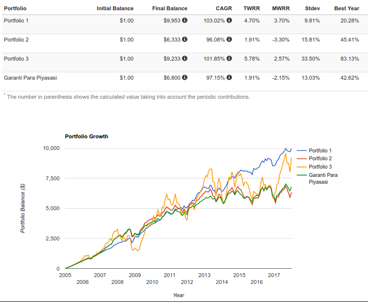Click info icon beside 97.15% CAGR

230,77
